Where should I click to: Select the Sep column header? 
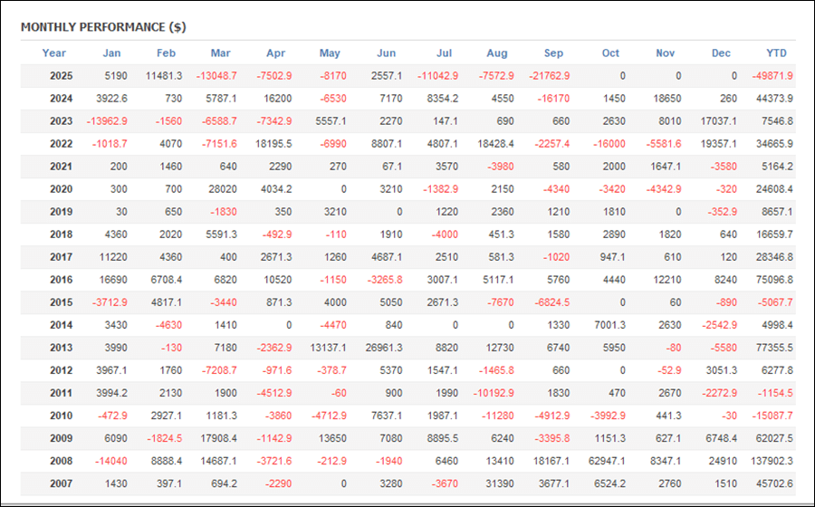coord(554,53)
